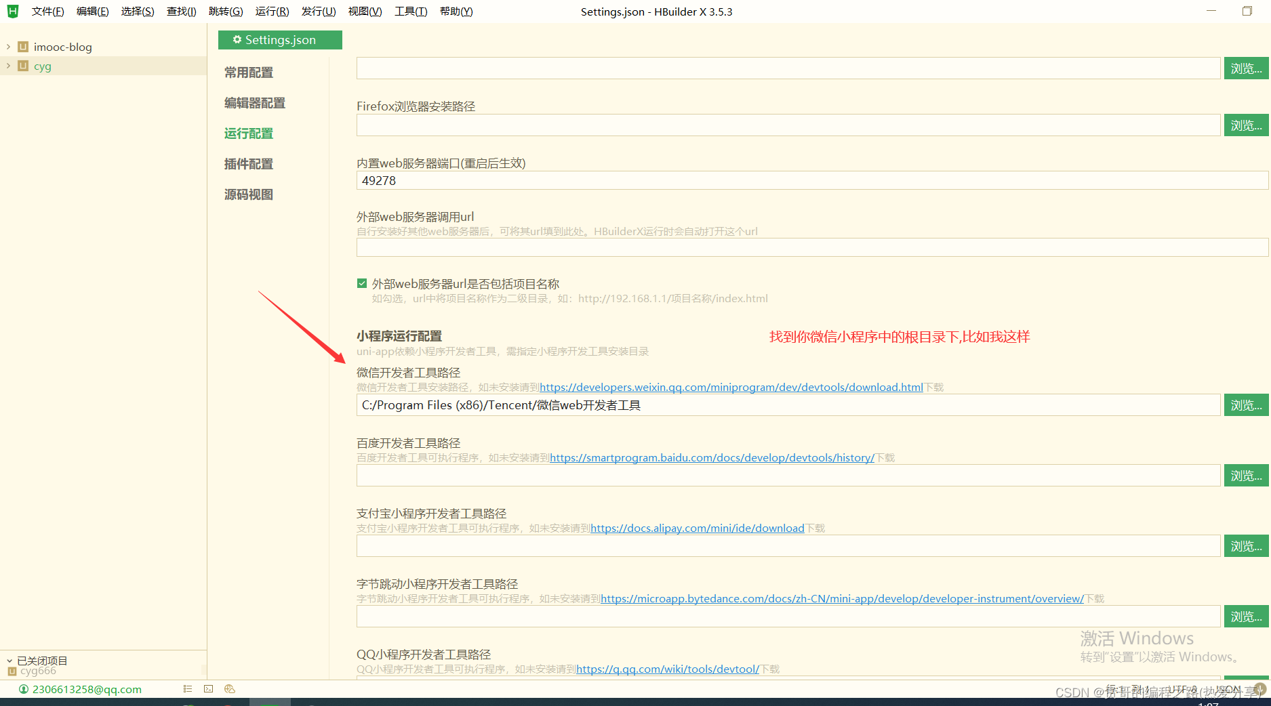1271x706 pixels.
Task: Open the outline list icon in status bar
Action: [188, 689]
